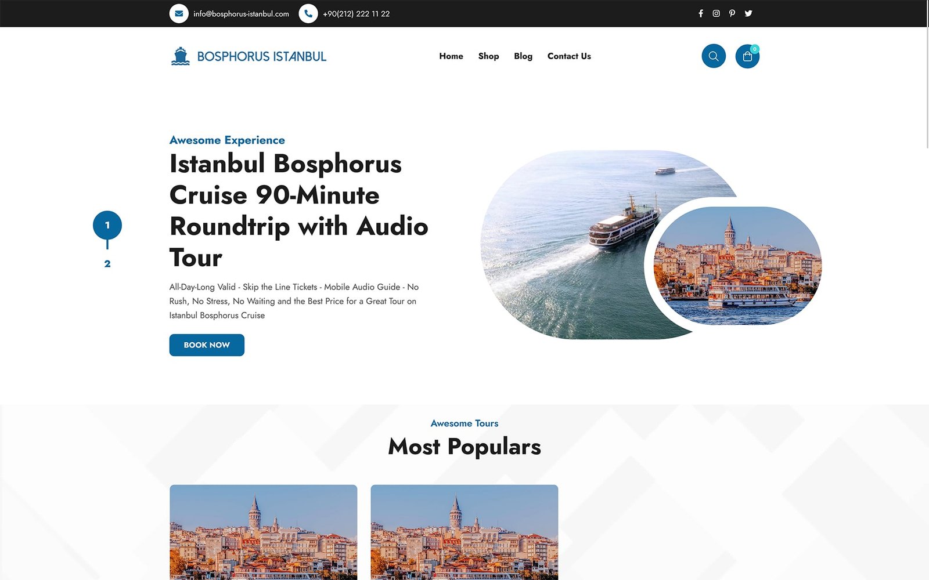This screenshot has height=580, width=929.
Task: Click the email envelope icon
Action: [179, 13]
